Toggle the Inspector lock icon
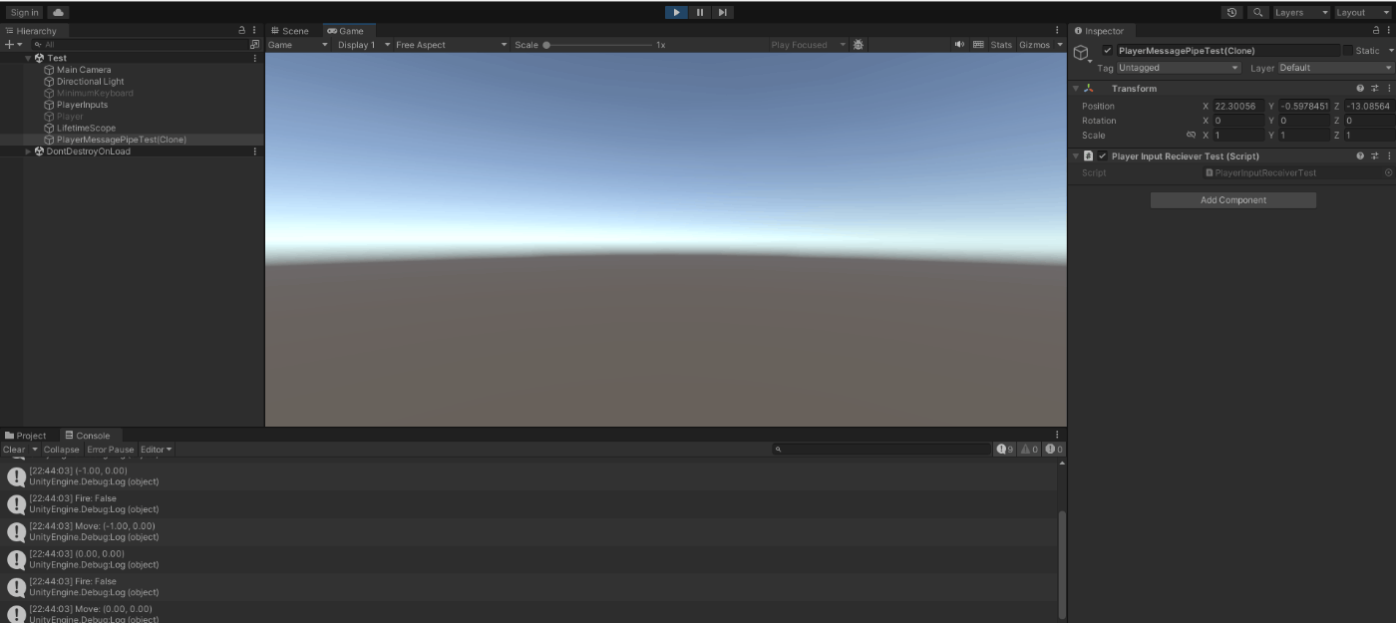 (x=1377, y=31)
